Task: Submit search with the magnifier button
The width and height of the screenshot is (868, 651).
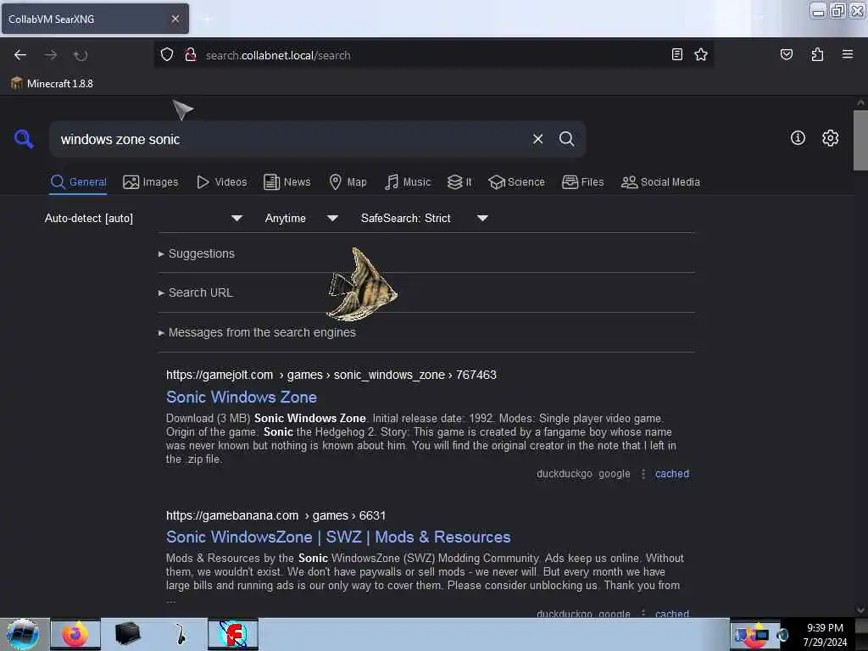Action: click(x=566, y=139)
